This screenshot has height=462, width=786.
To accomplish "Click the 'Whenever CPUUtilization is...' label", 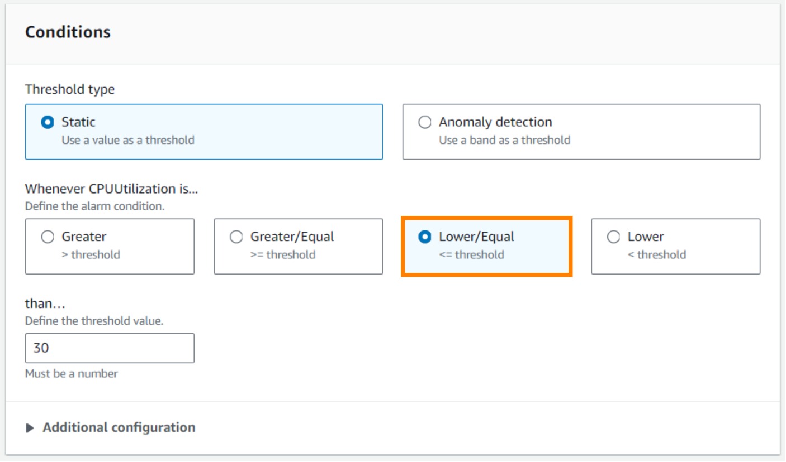I will pos(111,189).
